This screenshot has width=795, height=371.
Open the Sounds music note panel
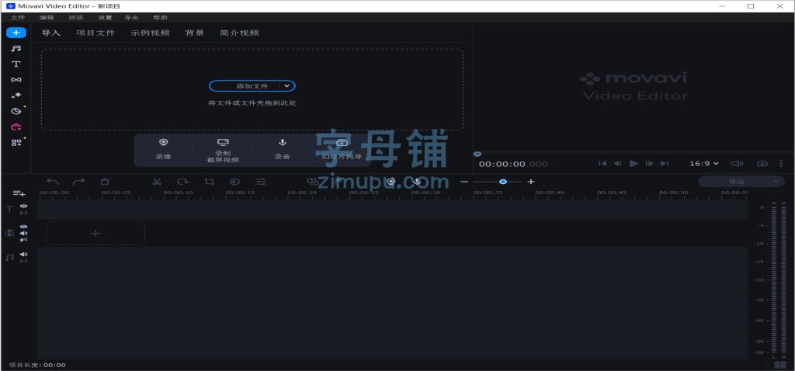16,49
